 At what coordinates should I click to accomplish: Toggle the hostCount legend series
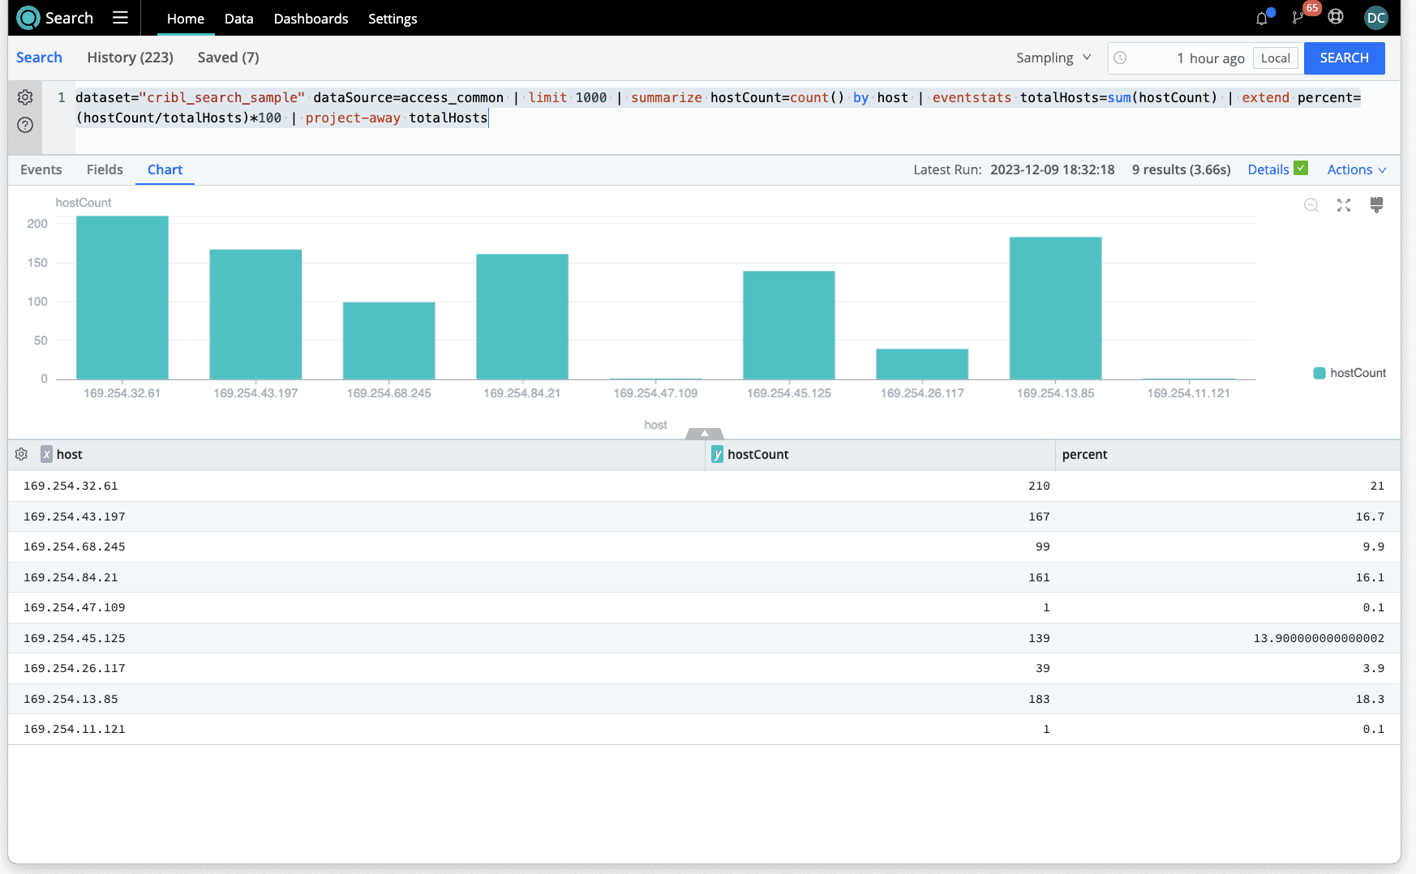1349,373
